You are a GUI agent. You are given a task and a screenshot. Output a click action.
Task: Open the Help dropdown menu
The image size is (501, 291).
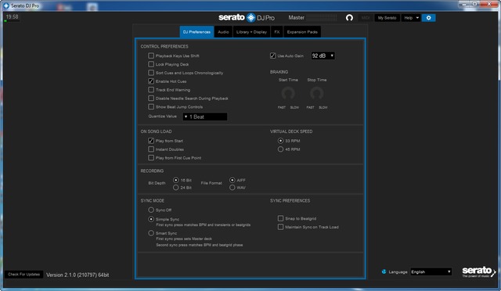click(x=411, y=18)
